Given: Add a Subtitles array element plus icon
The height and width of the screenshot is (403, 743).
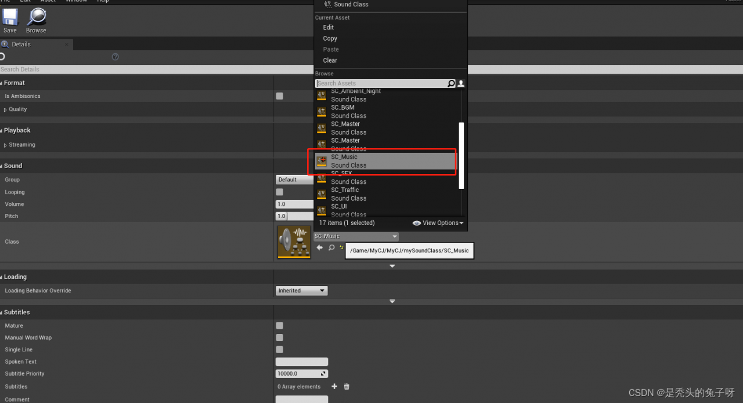Looking at the screenshot, I should click(334, 386).
